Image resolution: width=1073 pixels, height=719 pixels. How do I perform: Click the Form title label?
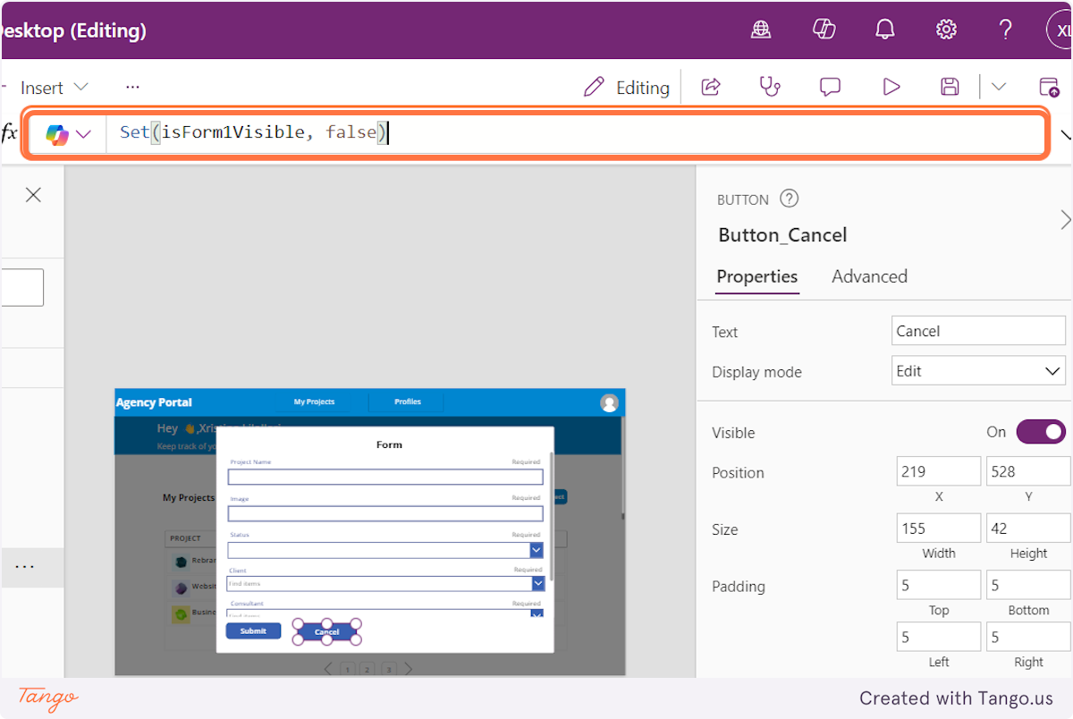(x=389, y=444)
